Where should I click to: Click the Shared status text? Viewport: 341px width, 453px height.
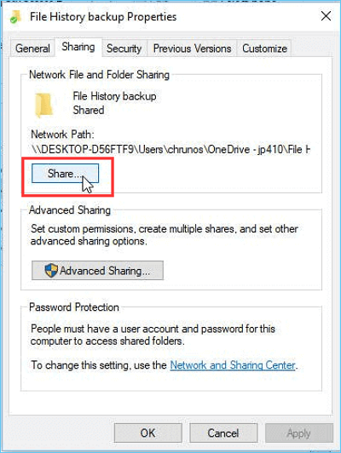coord(89,110)
